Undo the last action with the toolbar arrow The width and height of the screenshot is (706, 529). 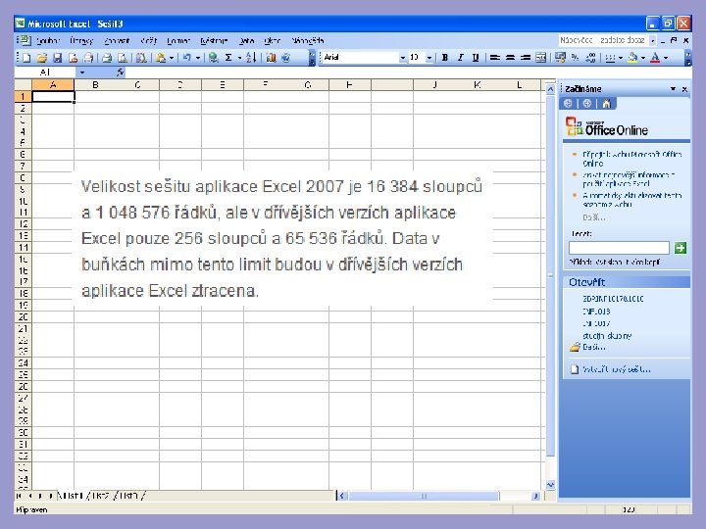coord(187,58)
